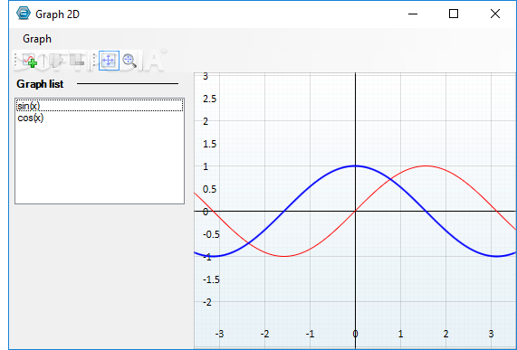This screenshot has height=350, width=517.
Task: Maximize the Graph 2D window
Action: point(454,14)
